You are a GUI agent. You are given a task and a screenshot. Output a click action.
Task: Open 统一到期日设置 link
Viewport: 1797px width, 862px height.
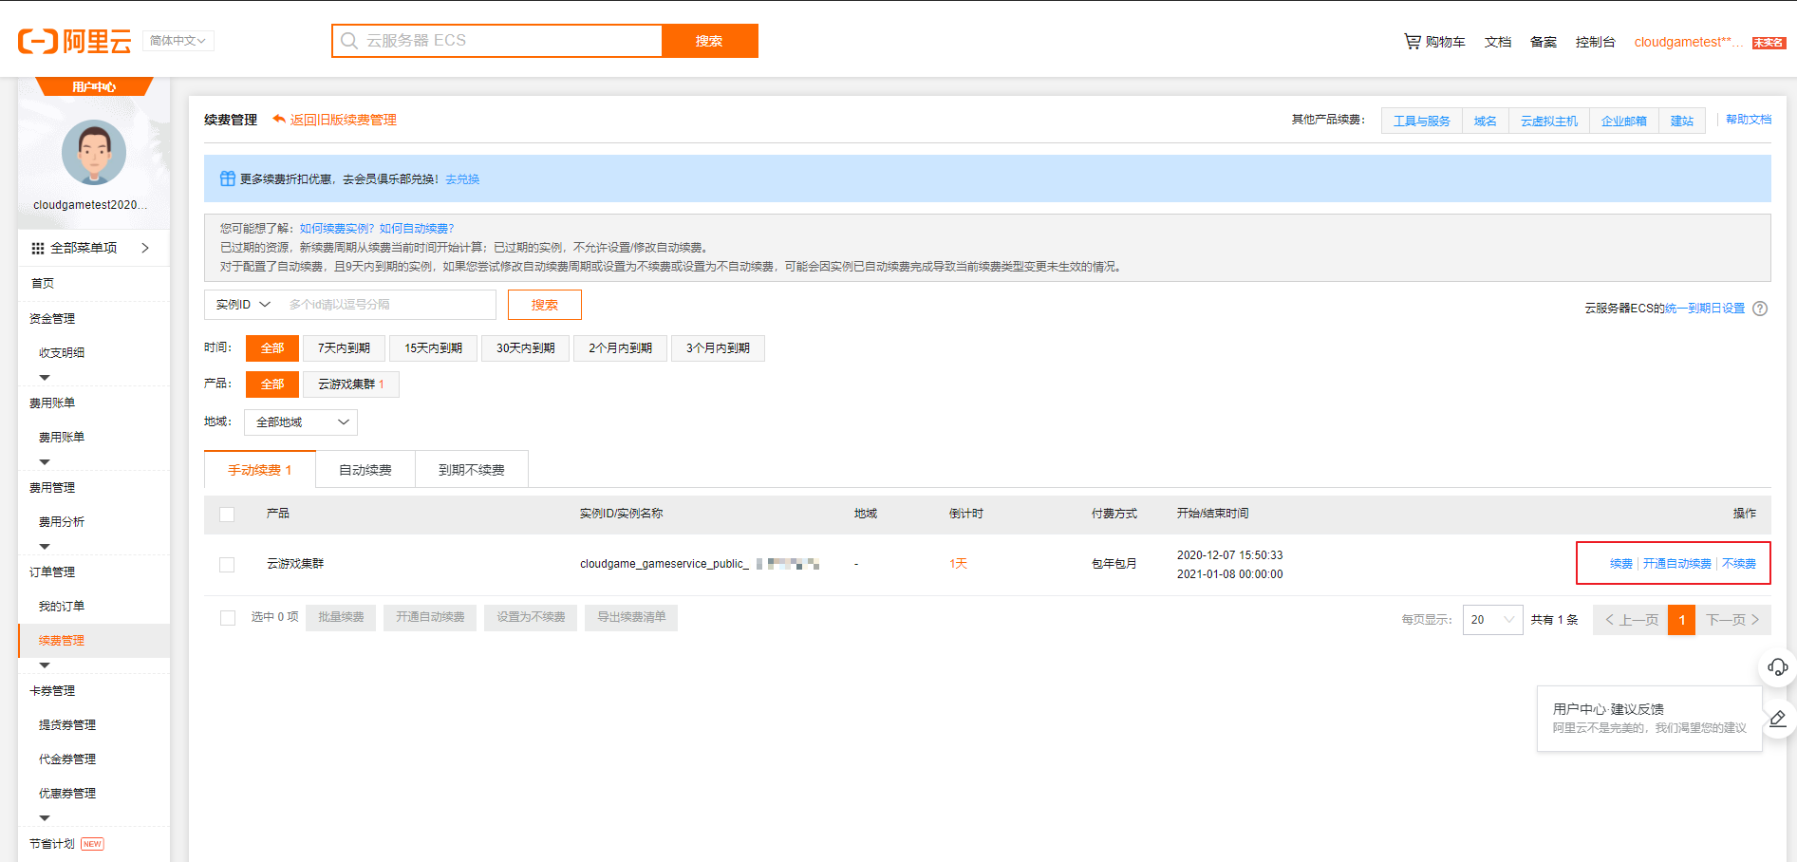pos(1705,309)
